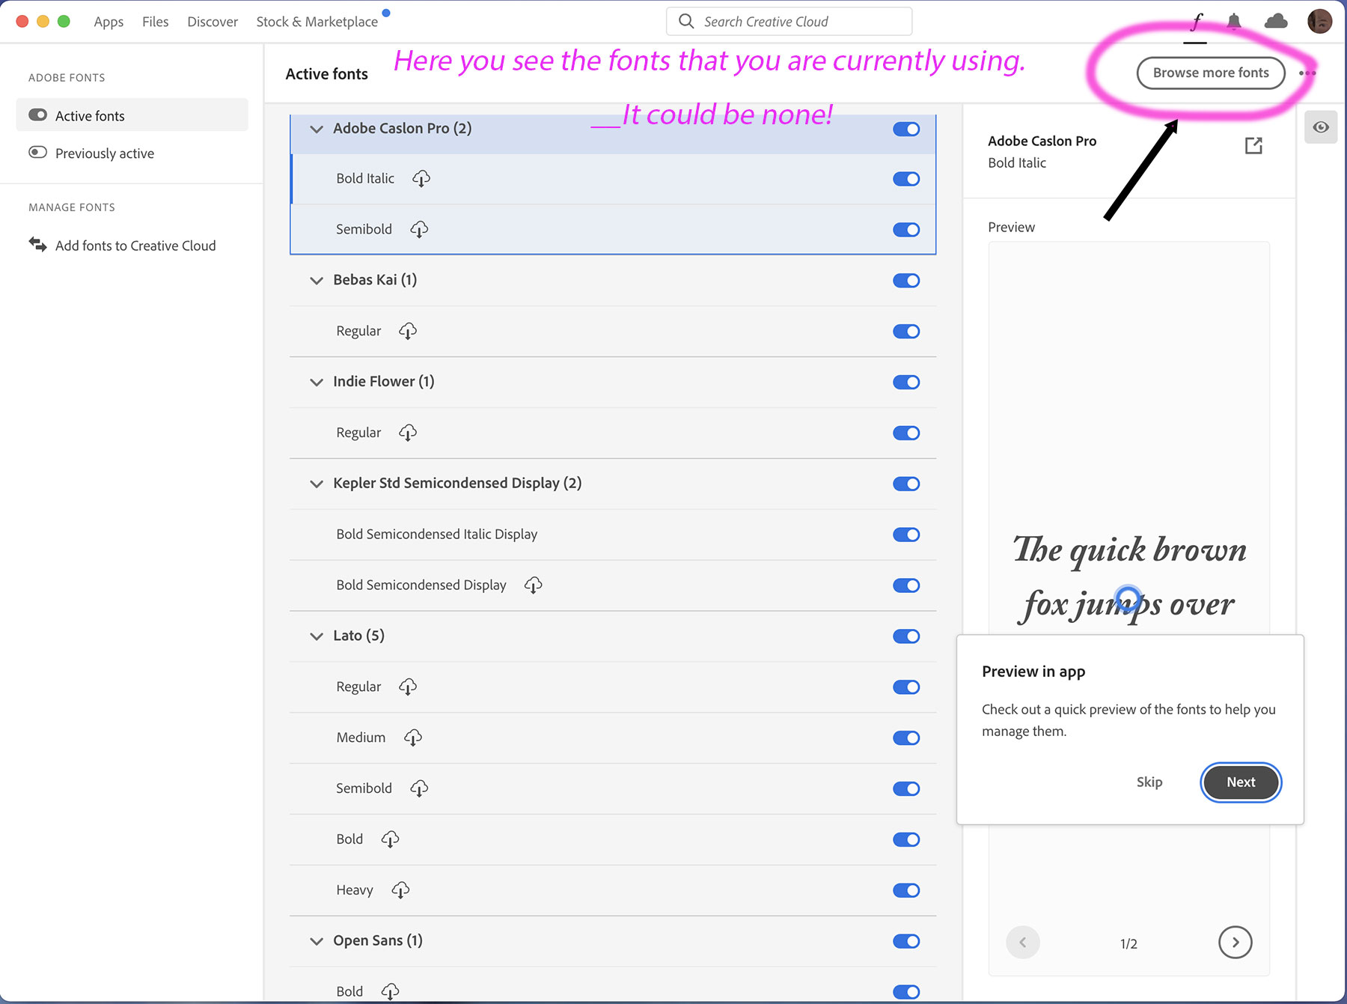
Task: Click the Search Creative Cloud field
Action: click(789, 22)
